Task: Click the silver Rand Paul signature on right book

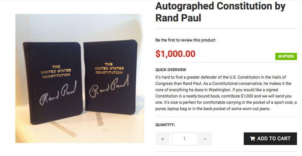Action: 109,86
